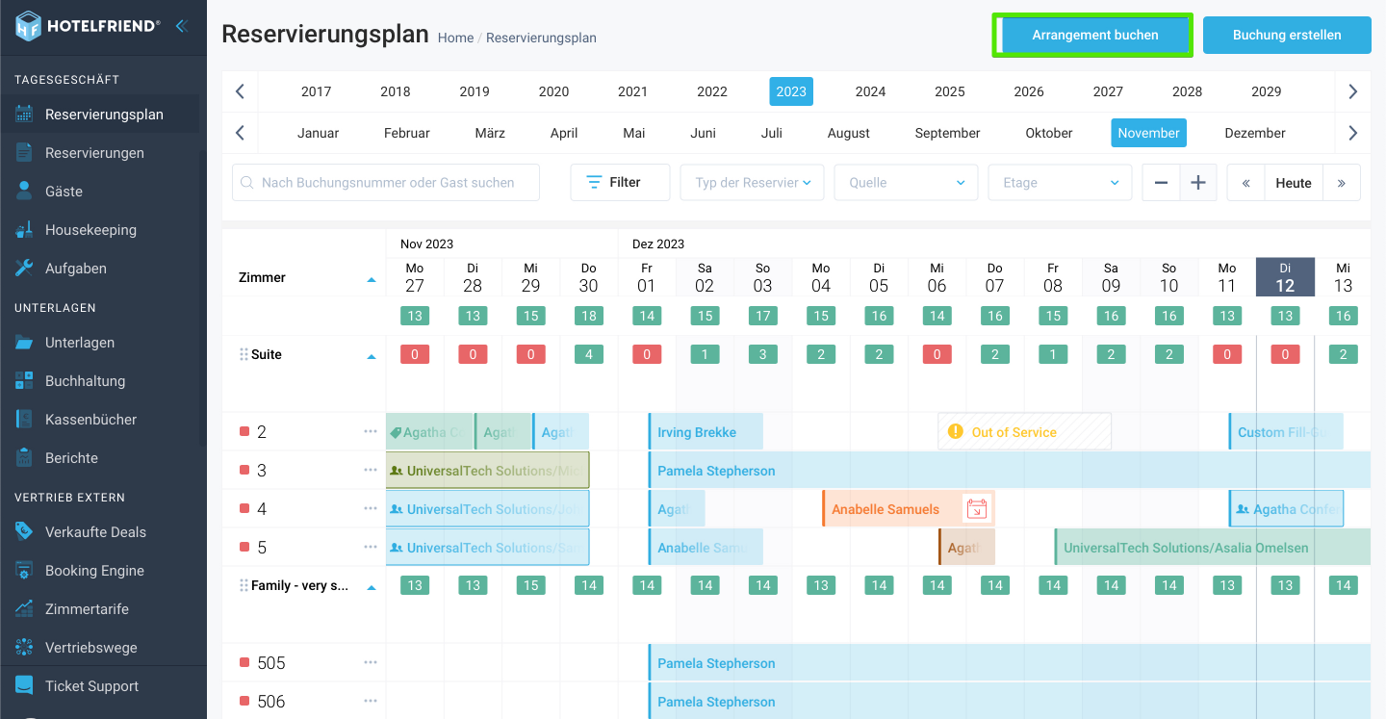The width and height of the screenshot is (1386, 719).
Task: Open the Out of Service block
Action: (x=1024, y=431)
